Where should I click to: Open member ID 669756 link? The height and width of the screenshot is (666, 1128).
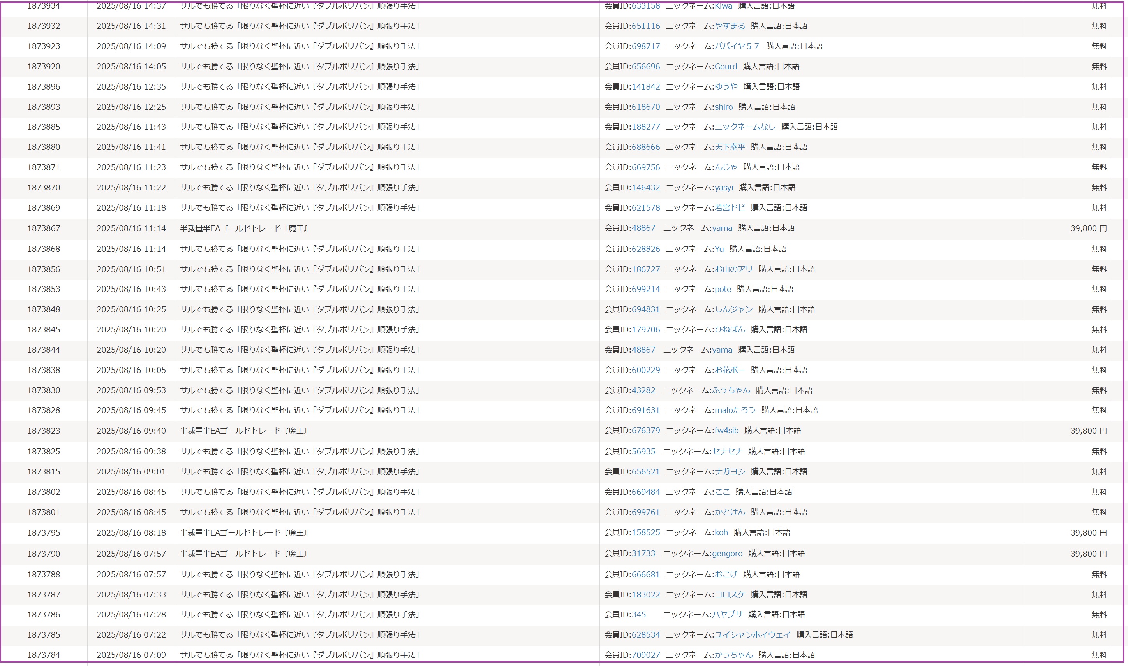[646, 167]
